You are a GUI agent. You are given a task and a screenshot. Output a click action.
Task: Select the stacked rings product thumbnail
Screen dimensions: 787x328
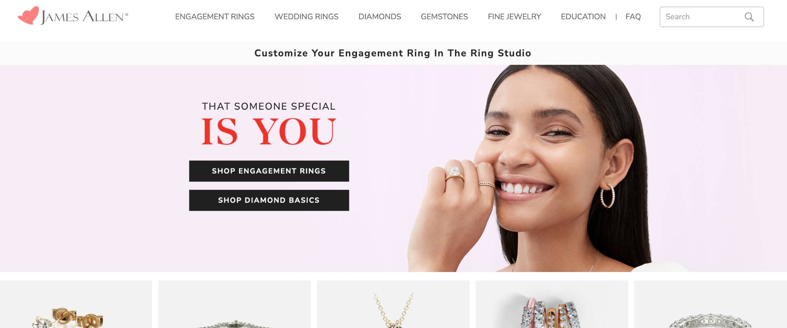click(x=552, y=304)
